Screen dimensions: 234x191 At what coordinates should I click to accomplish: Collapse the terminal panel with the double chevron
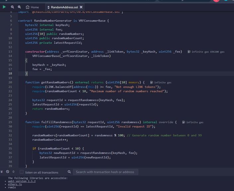click(x=2, y=172)
